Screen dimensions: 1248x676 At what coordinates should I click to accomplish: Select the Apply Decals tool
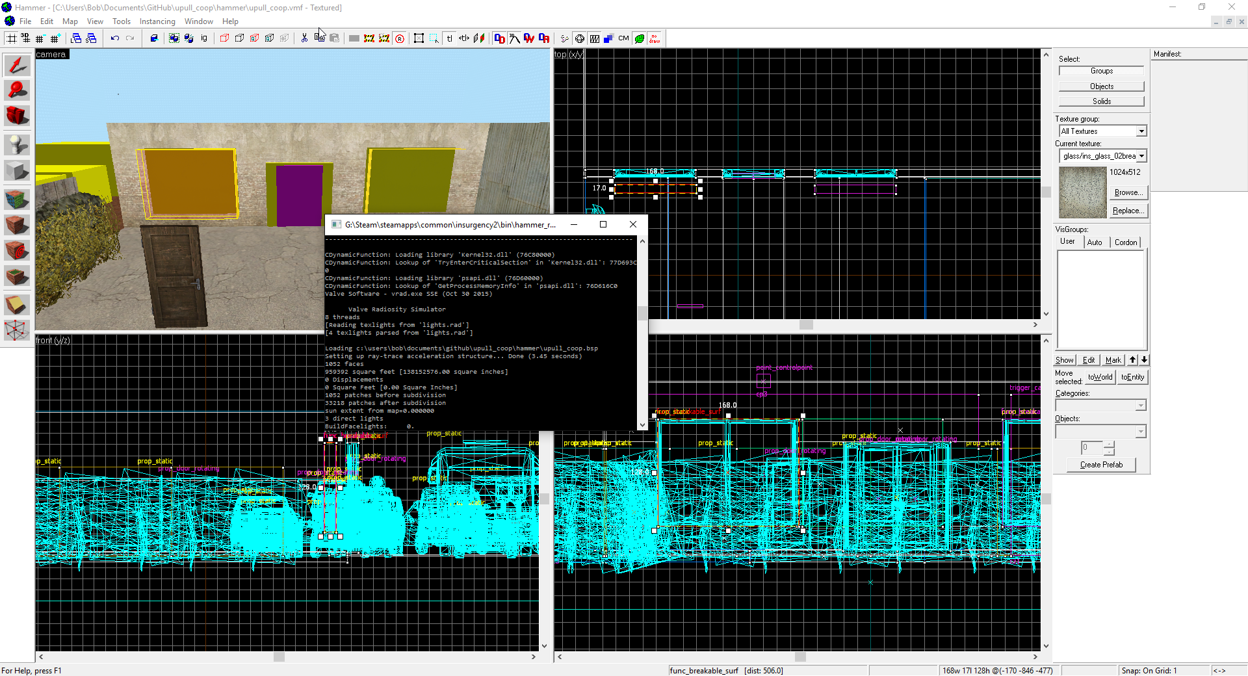click(x=17, y=250)
